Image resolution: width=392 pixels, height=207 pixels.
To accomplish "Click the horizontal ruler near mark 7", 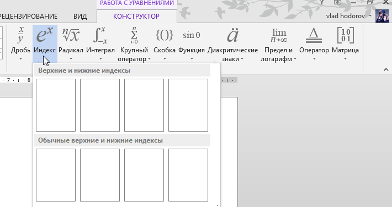I will pyautogui.click(x=8, y=80).
